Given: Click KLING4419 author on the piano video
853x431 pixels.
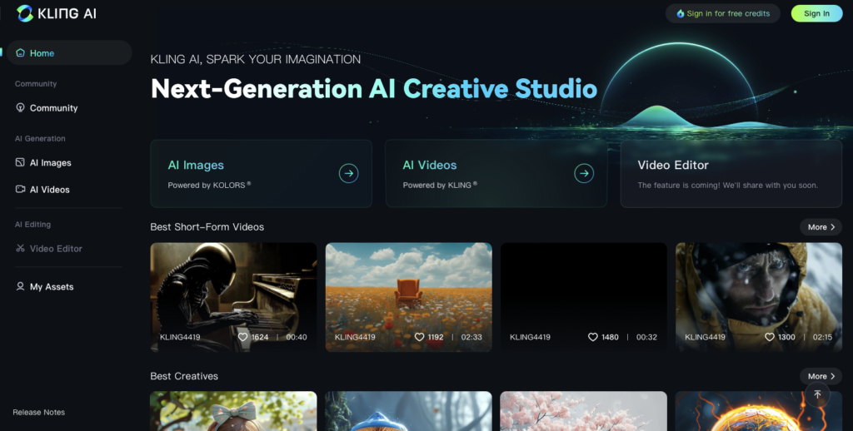Looking at the screenshot, I should tap(180, 337).
